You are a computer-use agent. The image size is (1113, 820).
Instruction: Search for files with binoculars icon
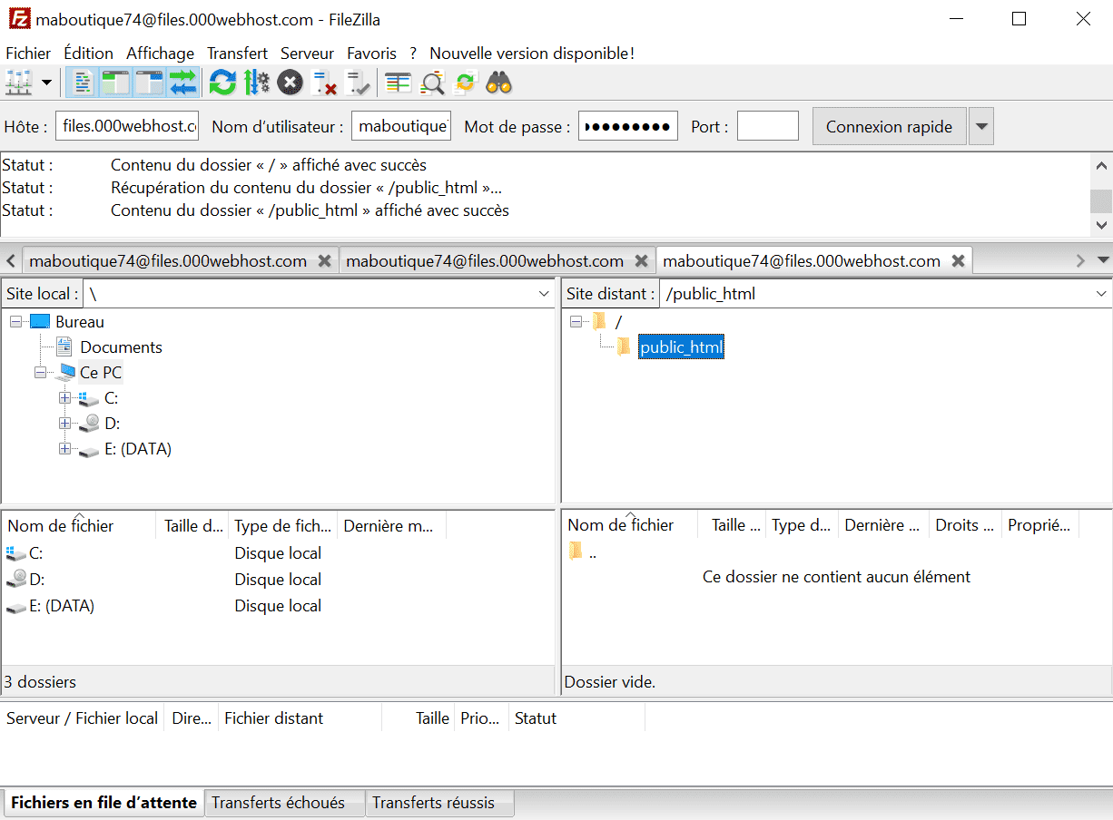tap(499, 83)
